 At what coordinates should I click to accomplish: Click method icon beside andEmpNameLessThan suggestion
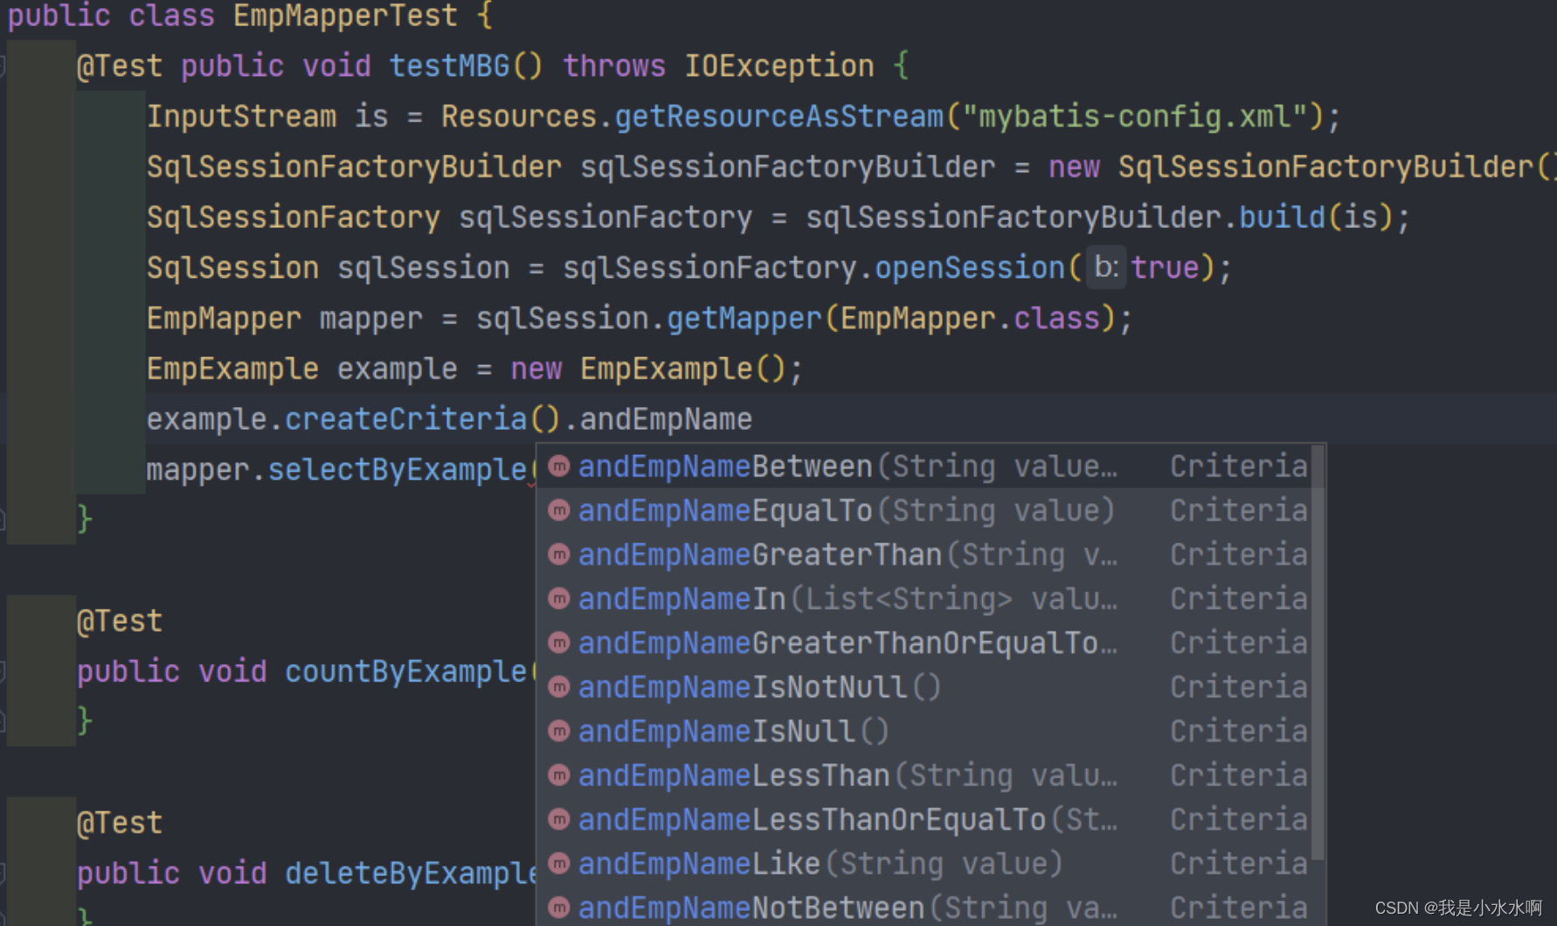tap(559, 775)
